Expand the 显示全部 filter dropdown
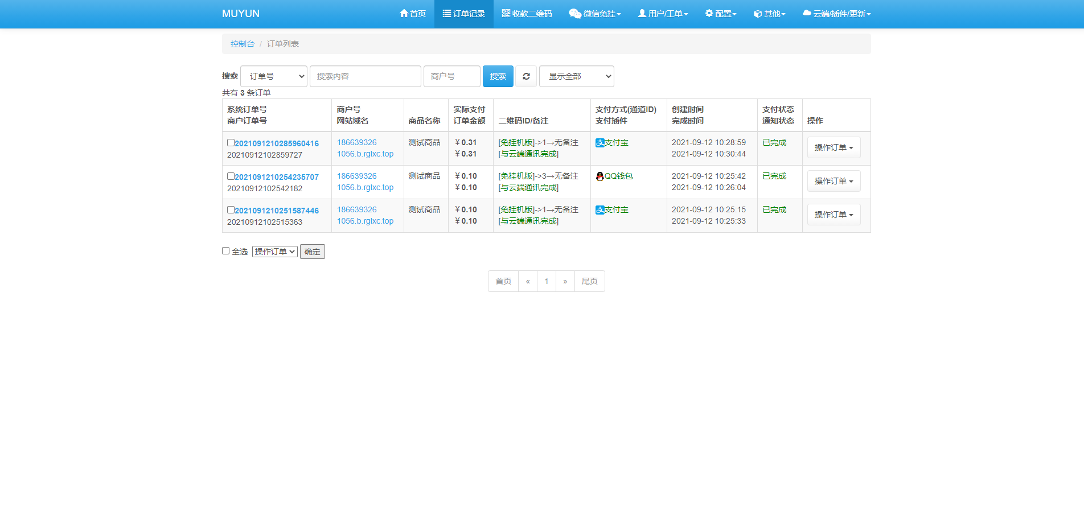Image resolution: width=1084 pixels, height=531 pixels. [576, 76]
